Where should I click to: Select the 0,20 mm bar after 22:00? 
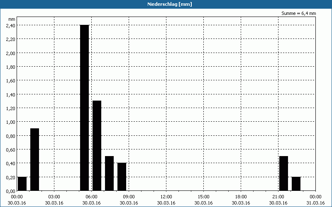coord(296,184)
